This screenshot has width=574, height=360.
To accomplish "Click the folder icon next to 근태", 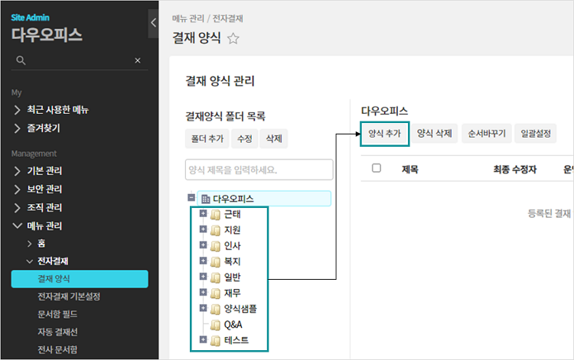I will 216,215.
